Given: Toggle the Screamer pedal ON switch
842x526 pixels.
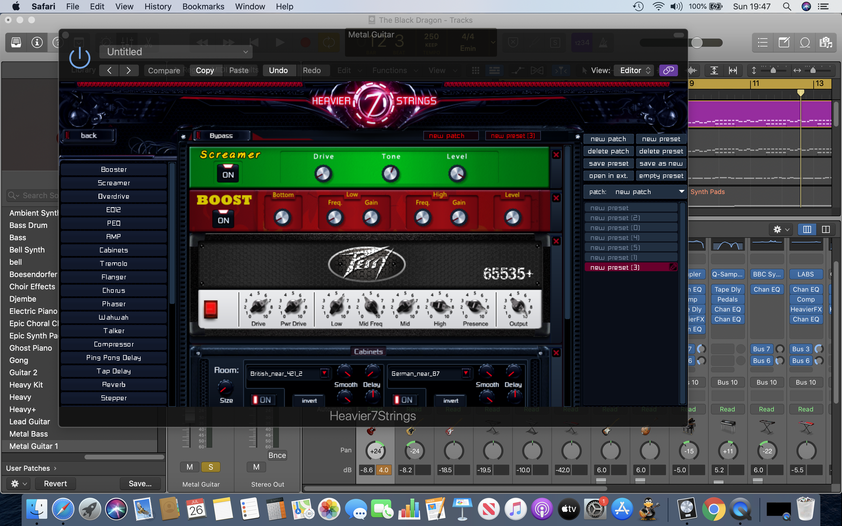Looking at the screenshot, I should 228,173.
